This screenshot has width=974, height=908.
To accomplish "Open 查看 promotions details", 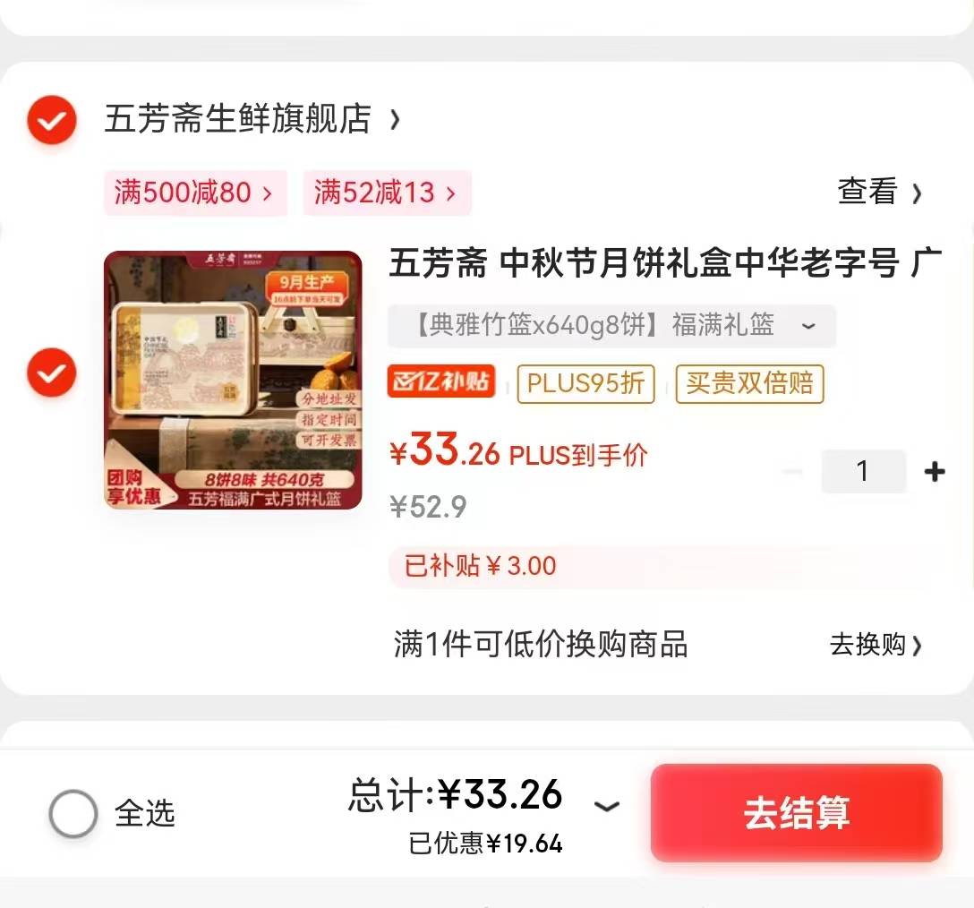I will 879,192.
